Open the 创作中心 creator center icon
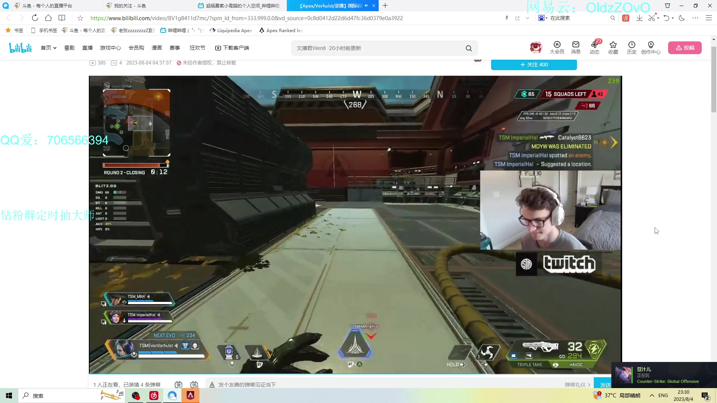Screen dimensions: 717x403 point(651,47)
